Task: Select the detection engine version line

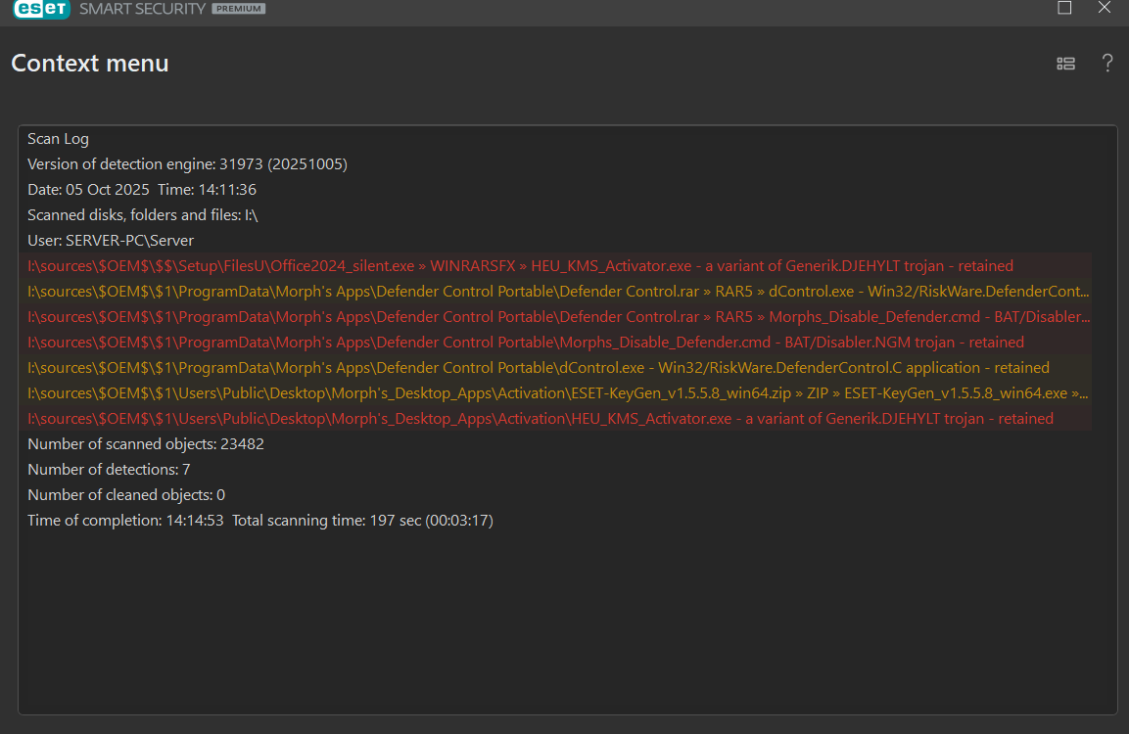Action: pos(187,164)
